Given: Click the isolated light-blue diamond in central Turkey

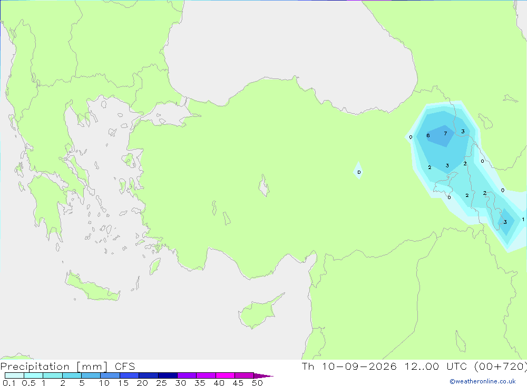Looking at the screenshot, I should coord(358,171).
